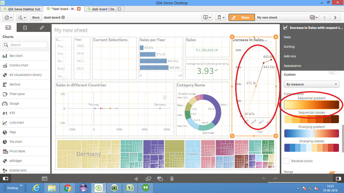Select Scatter plot icon
The width and height of the screenshot is (344, 193).
click(5, 170)
